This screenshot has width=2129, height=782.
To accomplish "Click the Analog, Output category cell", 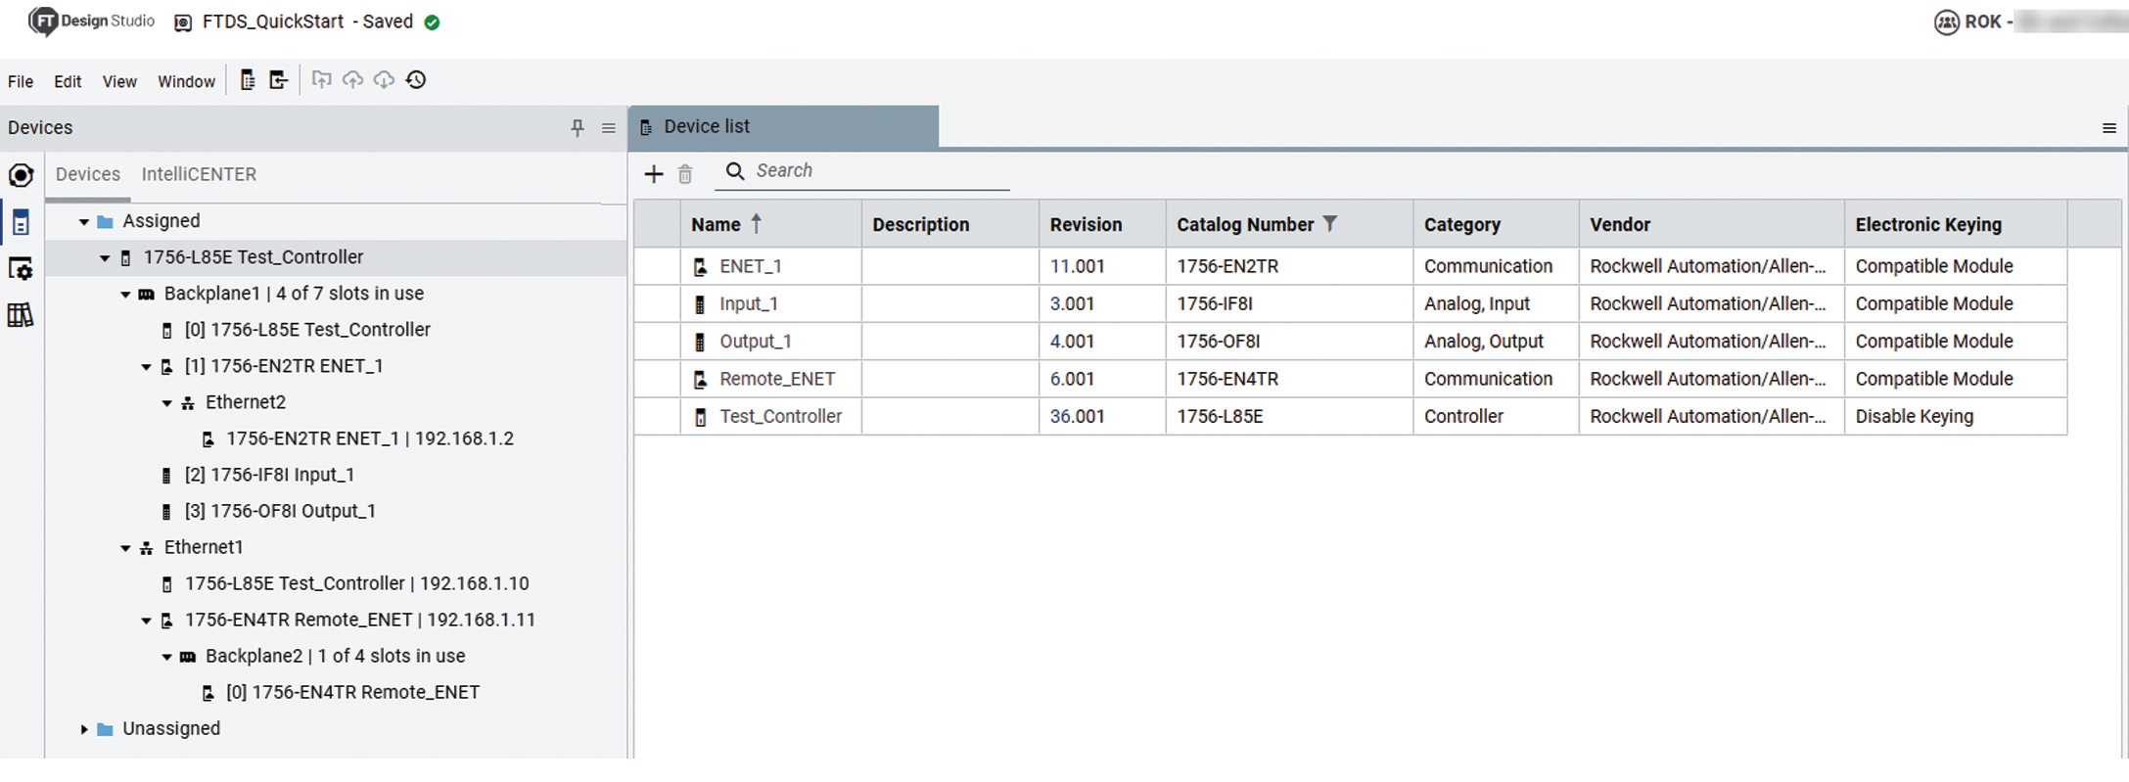I will pos(1496,342).
